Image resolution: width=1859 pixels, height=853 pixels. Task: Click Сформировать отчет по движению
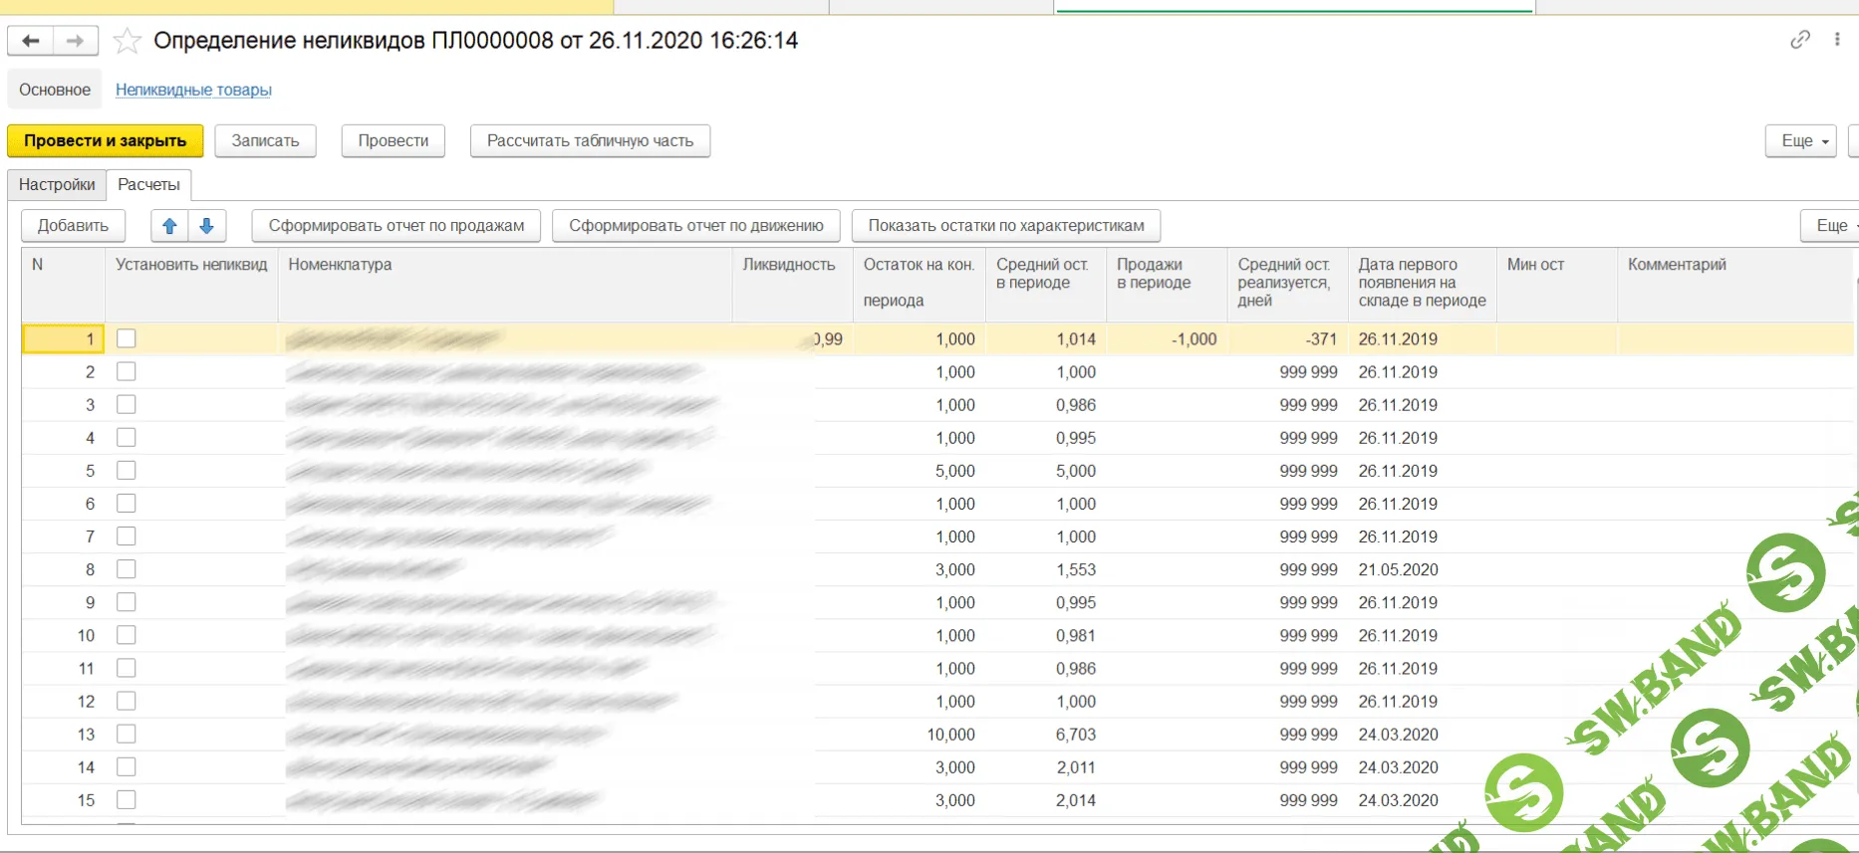(x=695, y=226)
